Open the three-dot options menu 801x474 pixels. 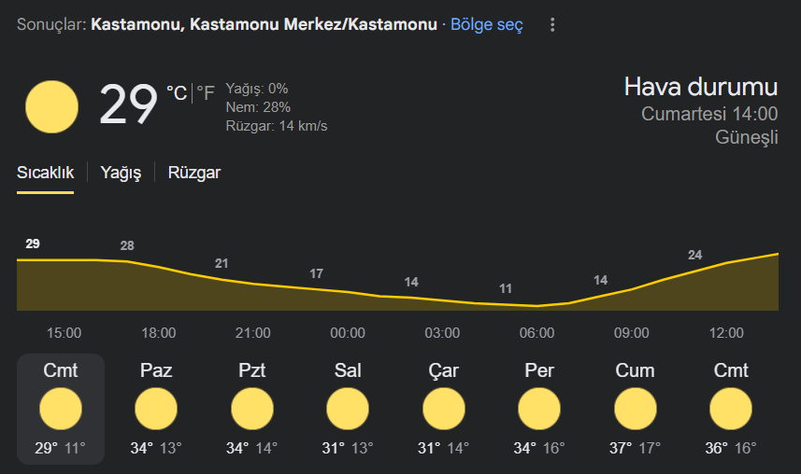coord(552,24)
